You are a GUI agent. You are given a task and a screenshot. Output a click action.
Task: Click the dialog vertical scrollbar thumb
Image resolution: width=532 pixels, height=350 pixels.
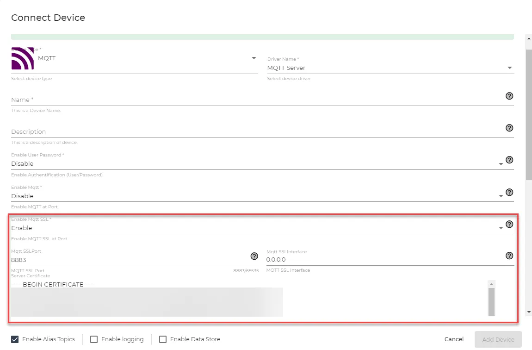tap(529, 115)
